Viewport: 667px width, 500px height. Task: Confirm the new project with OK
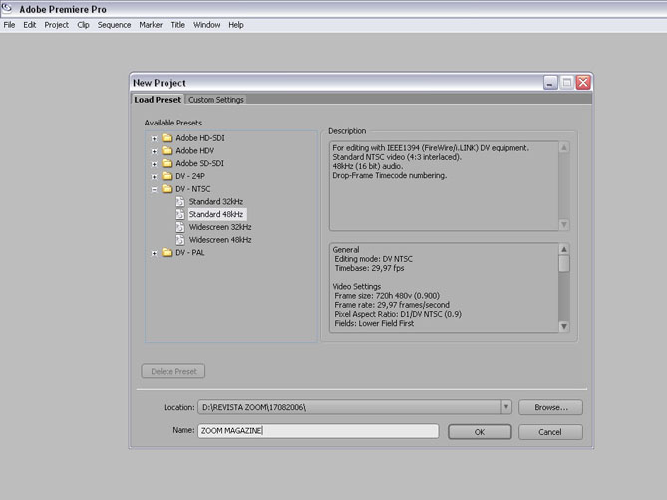tap(479, 432)
